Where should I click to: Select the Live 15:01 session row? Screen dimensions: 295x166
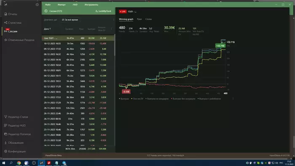pos(78,38)
